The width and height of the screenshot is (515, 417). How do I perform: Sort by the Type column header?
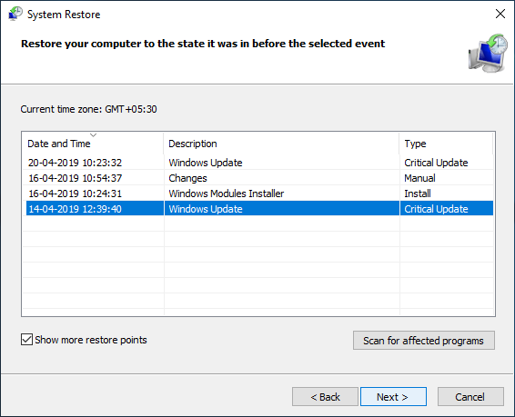pyautogui.click(x=446, y=144)
